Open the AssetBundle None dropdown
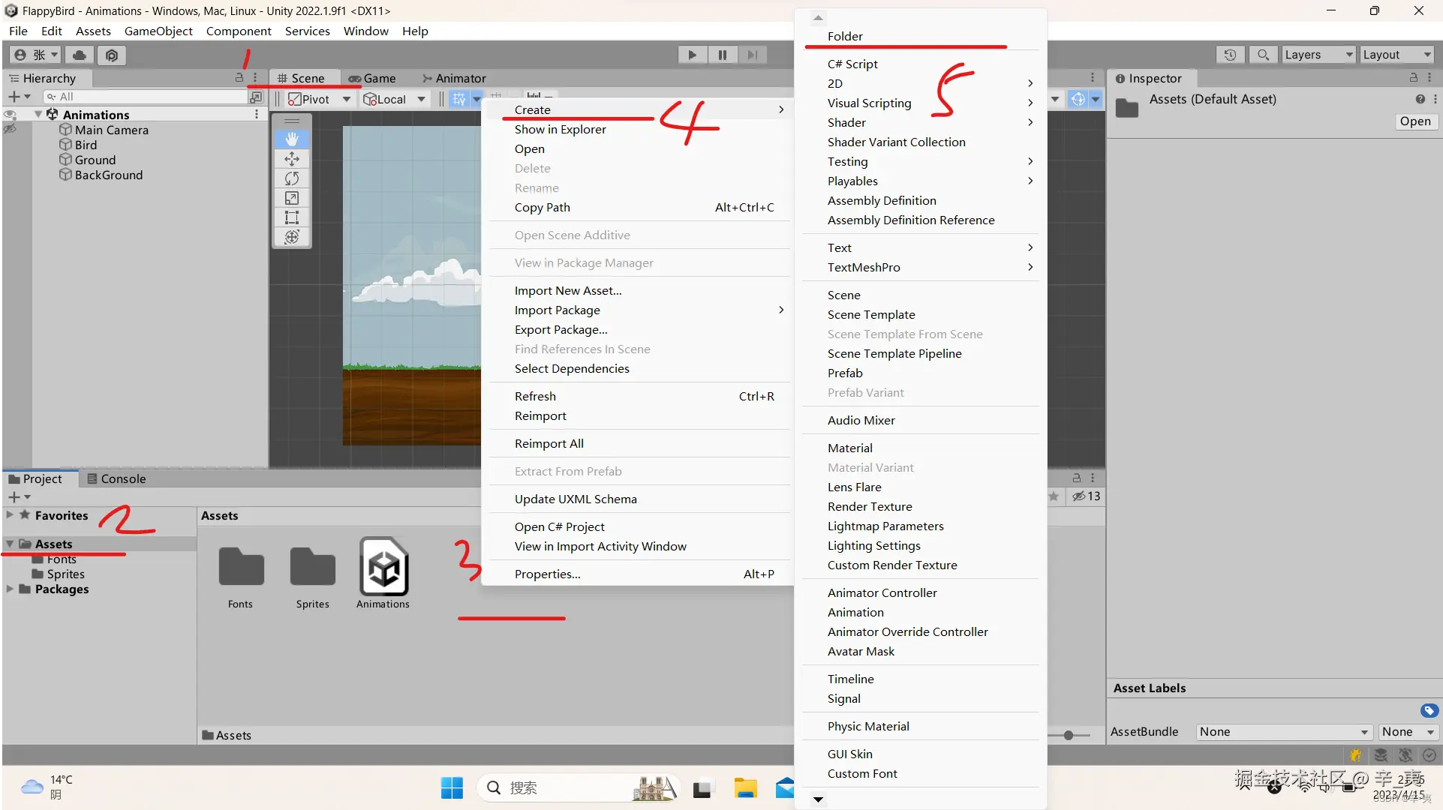 1282,732
